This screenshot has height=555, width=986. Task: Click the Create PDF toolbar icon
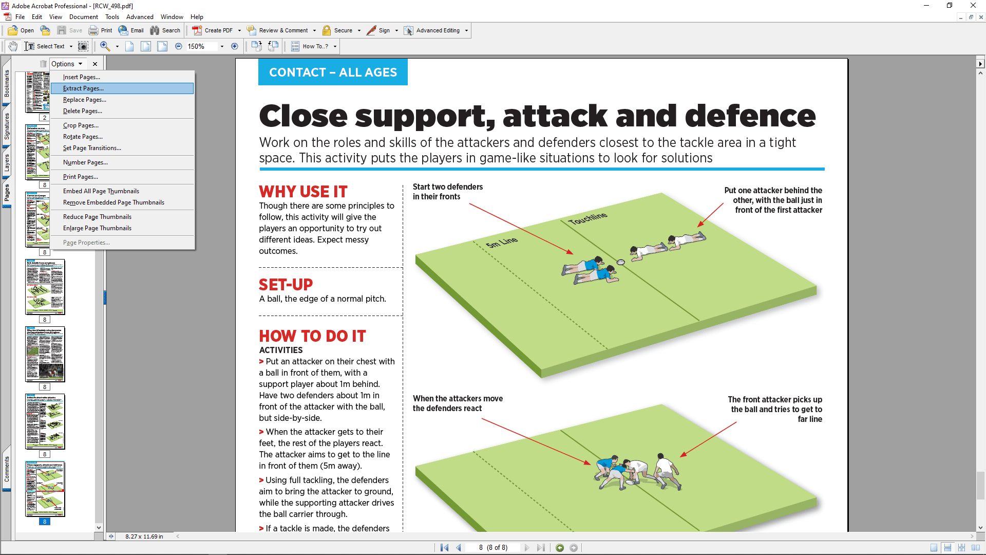(x=196, y=30)
